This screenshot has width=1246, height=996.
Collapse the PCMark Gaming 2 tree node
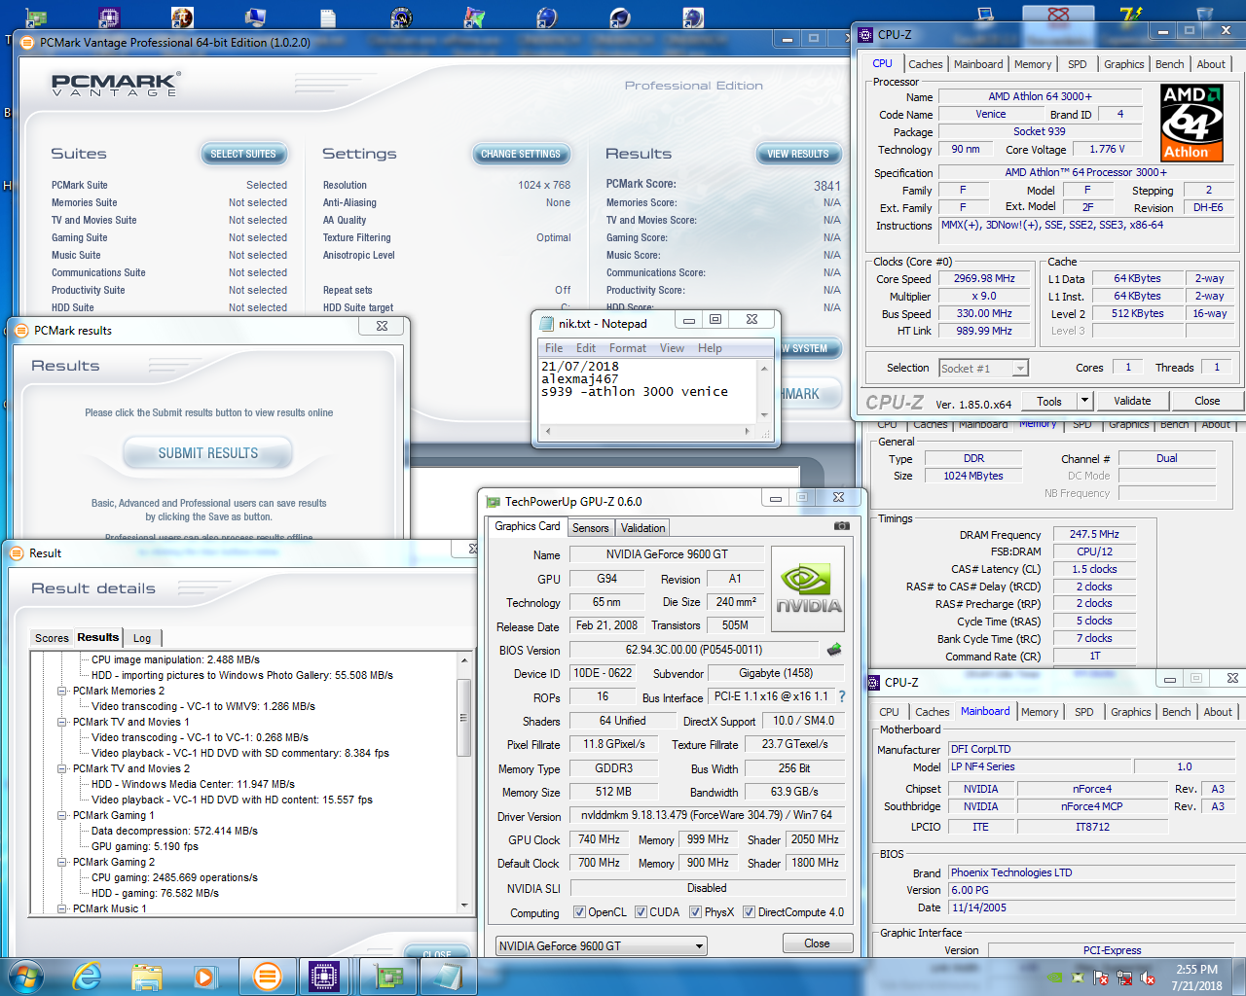(62, 862)
